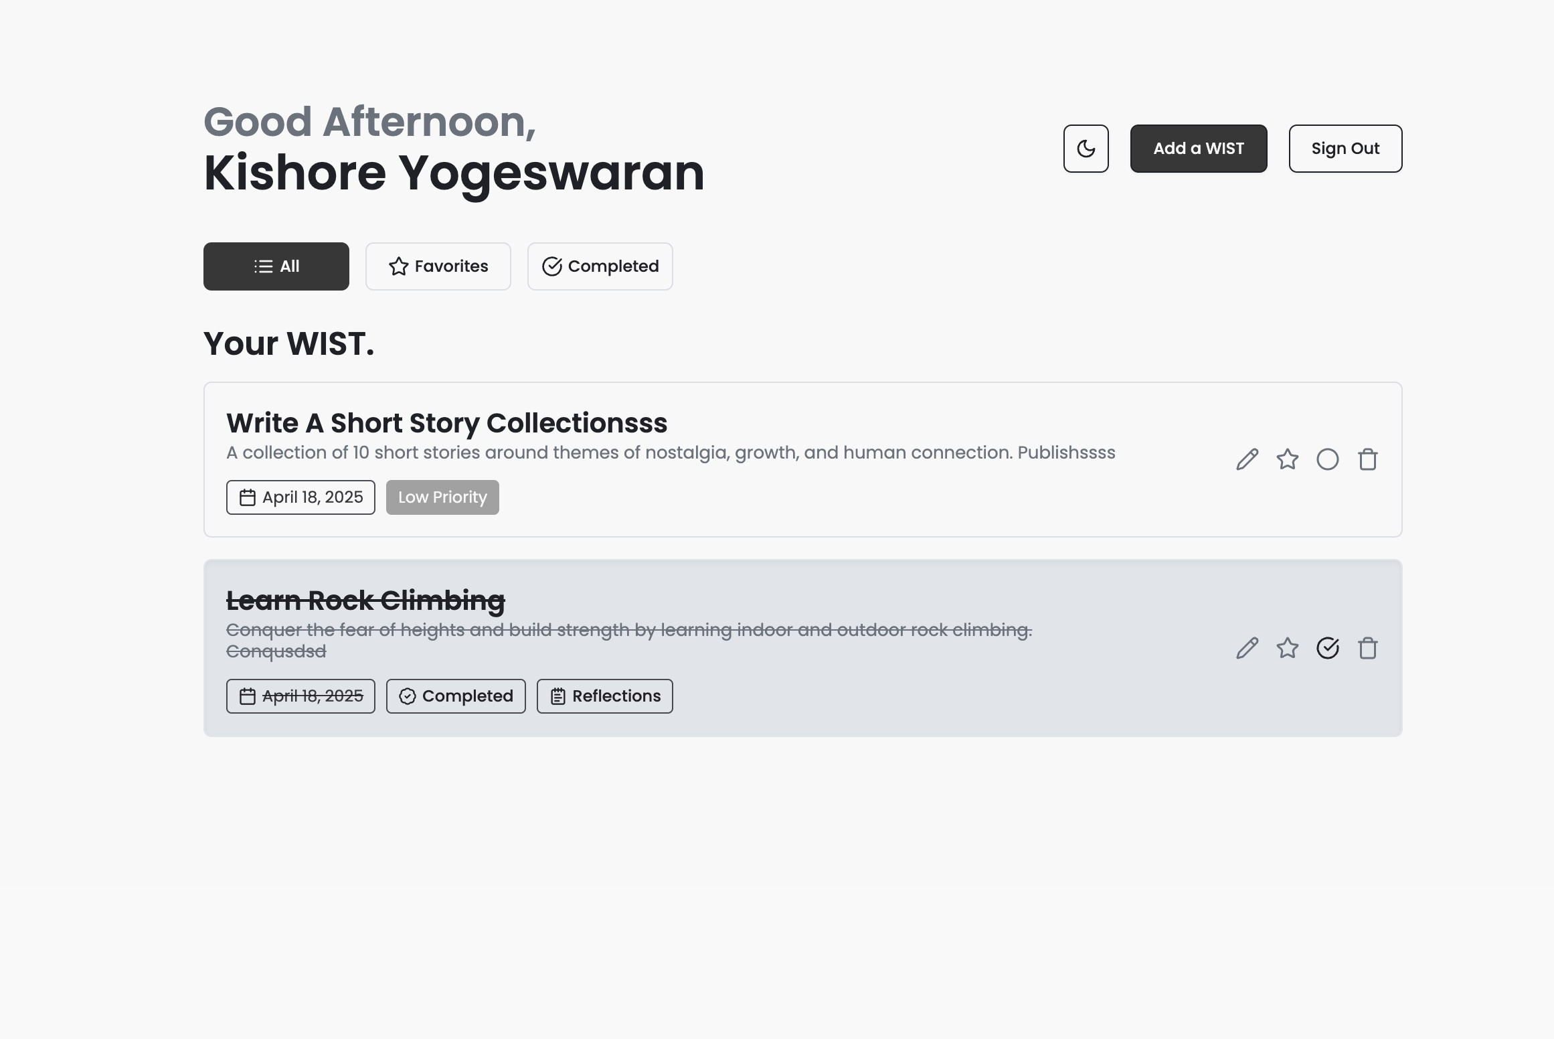1554x1039 pixels.
Task: Star the Short Story Collectionsss item
Action: pyautogui.click(x=1287, y=460)
